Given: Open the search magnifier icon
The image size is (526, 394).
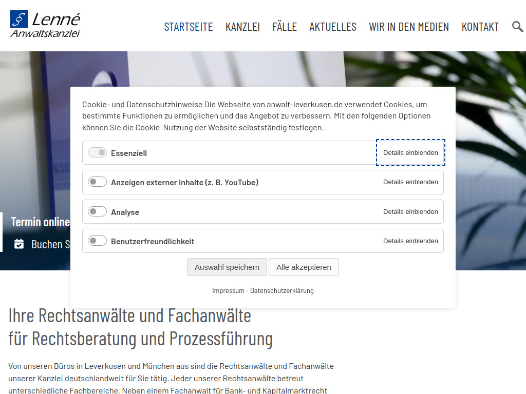Looking at the screenshot, I should (x=517, y=26).
